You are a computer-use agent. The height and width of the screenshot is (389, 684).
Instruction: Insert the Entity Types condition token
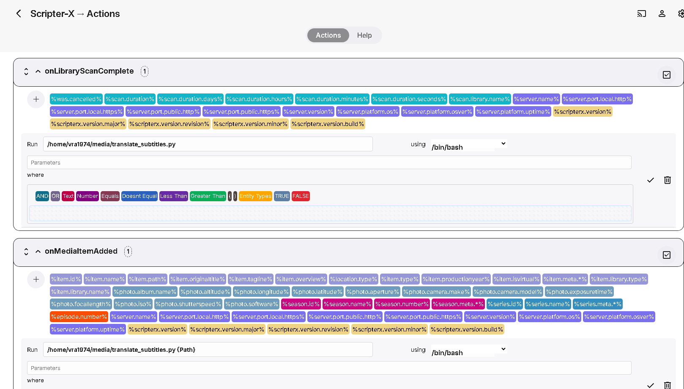255,196
